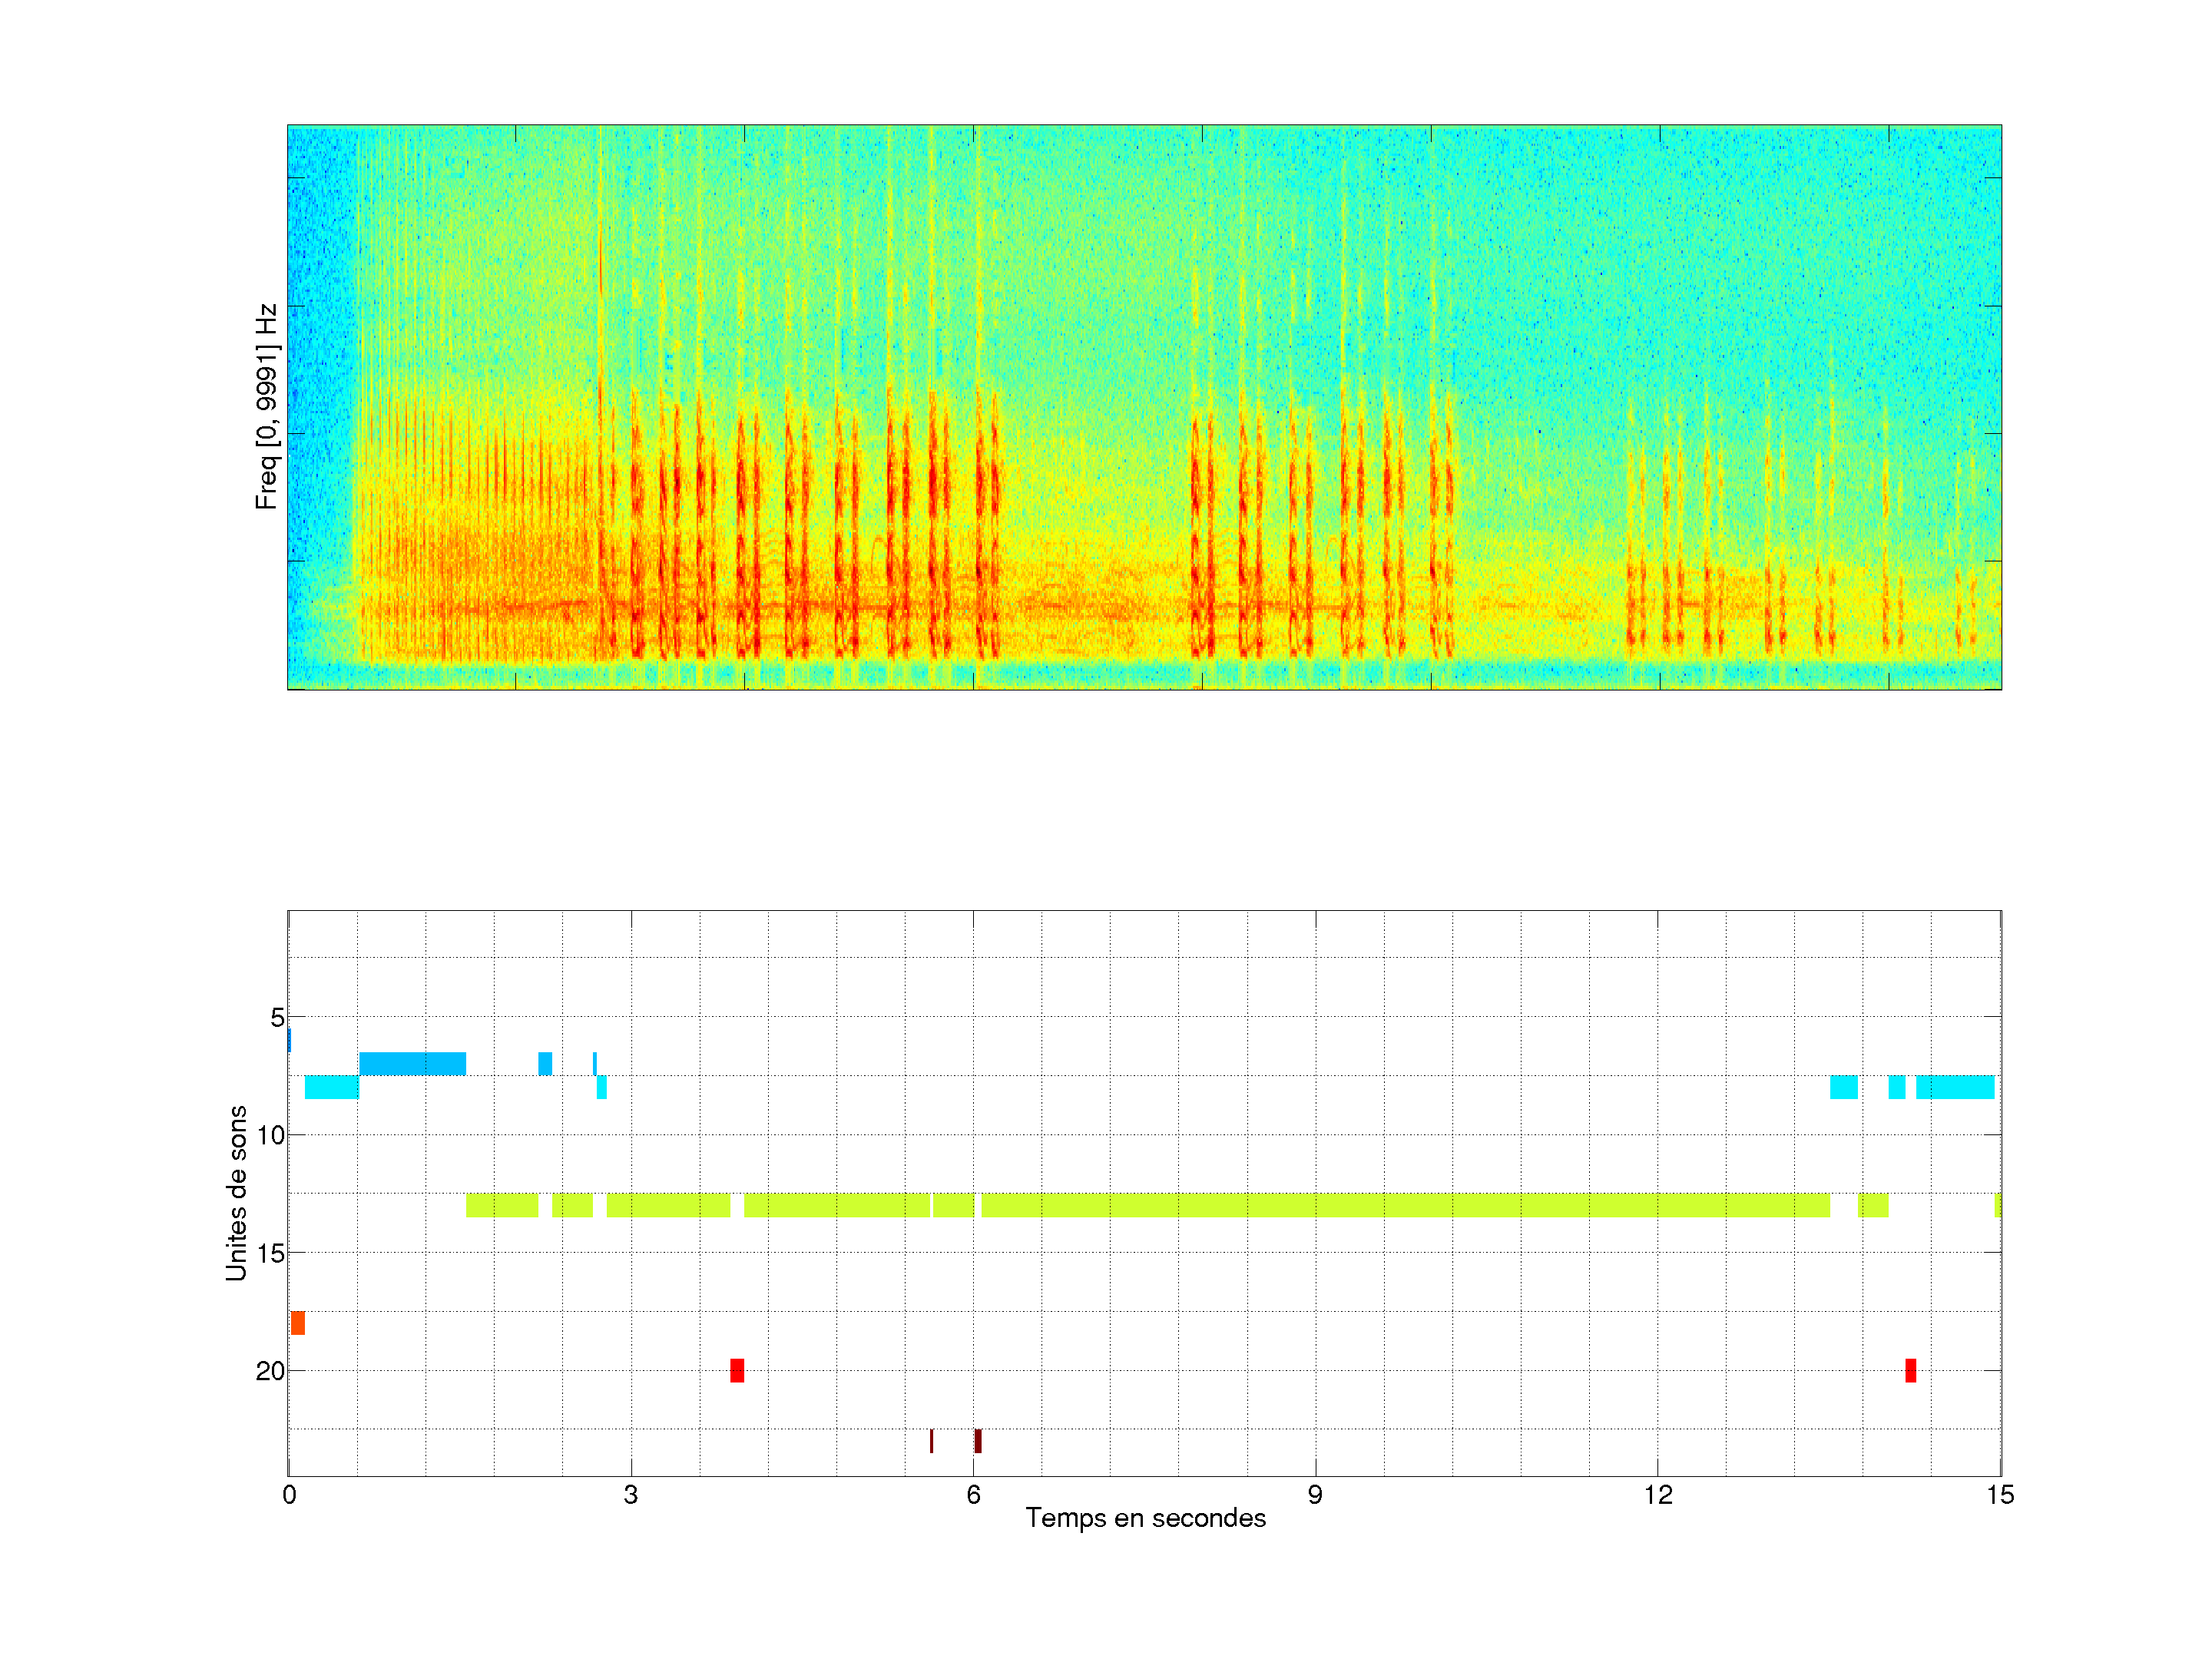
Task: Click thick dark-red marker at 6 seconds
Action: (x=978, y=1441)
